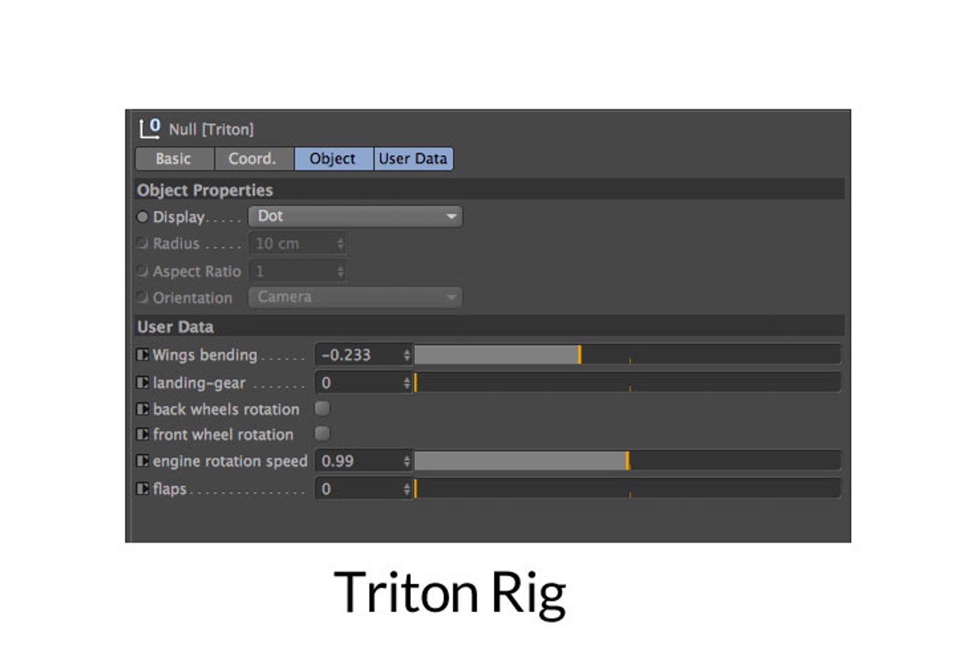Click the landing-gear value stepper arrows
The height and width of the screenshot is (650, 977).
point(407,383)
